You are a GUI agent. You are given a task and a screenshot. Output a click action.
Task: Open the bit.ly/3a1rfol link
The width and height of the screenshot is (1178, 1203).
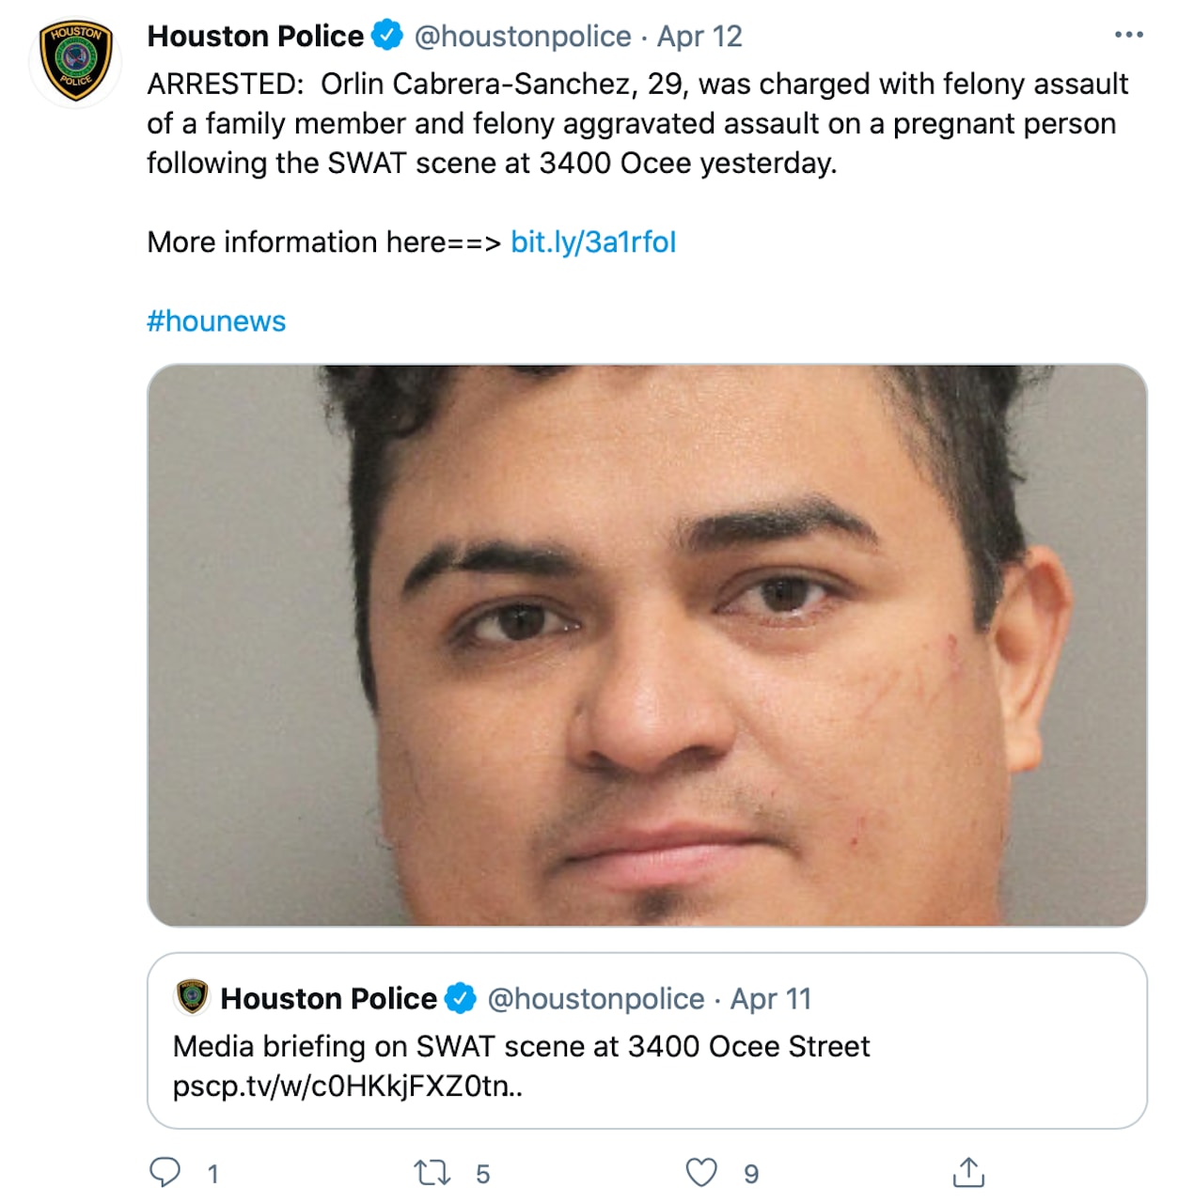(593, 242)
